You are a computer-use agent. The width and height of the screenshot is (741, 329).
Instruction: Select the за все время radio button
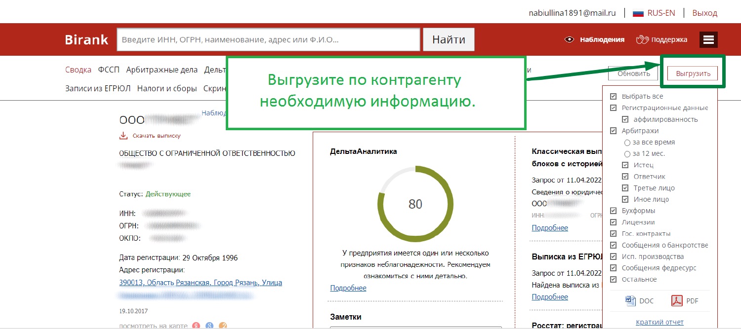pyautogui.click(x=627, y=142)
